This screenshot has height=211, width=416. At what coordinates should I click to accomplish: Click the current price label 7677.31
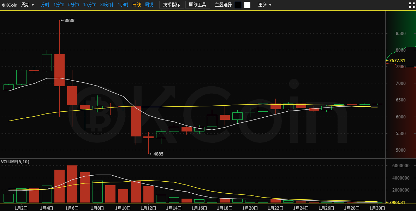395,61
